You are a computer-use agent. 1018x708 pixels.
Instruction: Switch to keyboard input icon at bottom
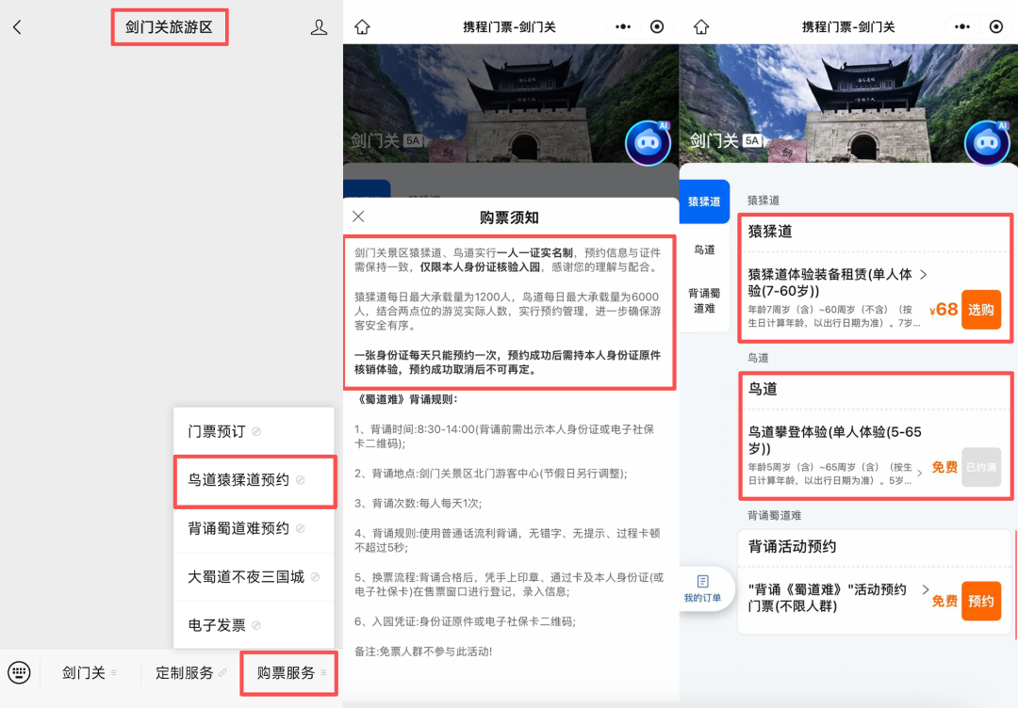click(19, 672)
